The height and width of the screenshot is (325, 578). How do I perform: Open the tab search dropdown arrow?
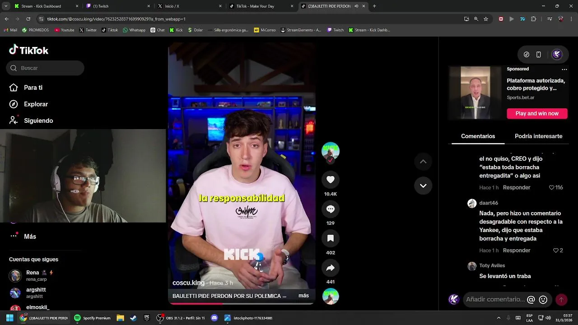pyautogui.click(x=6, y=6)
